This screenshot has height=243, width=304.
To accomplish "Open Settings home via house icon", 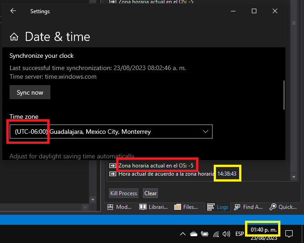I will click(14, 37).
